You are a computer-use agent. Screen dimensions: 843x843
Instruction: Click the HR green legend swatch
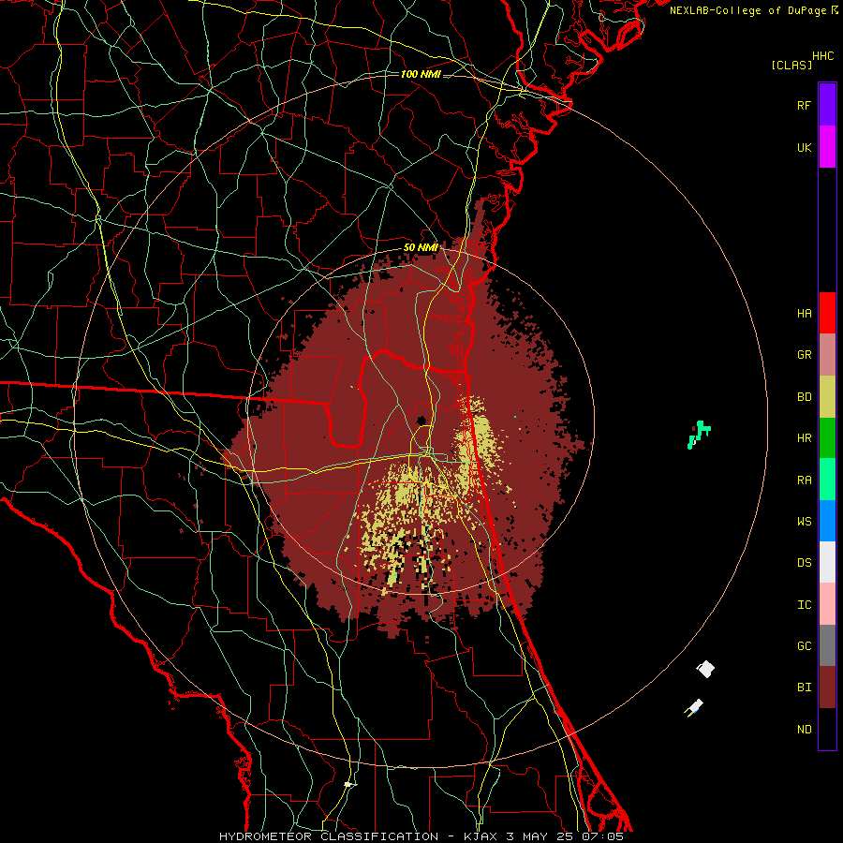point(827,438)
